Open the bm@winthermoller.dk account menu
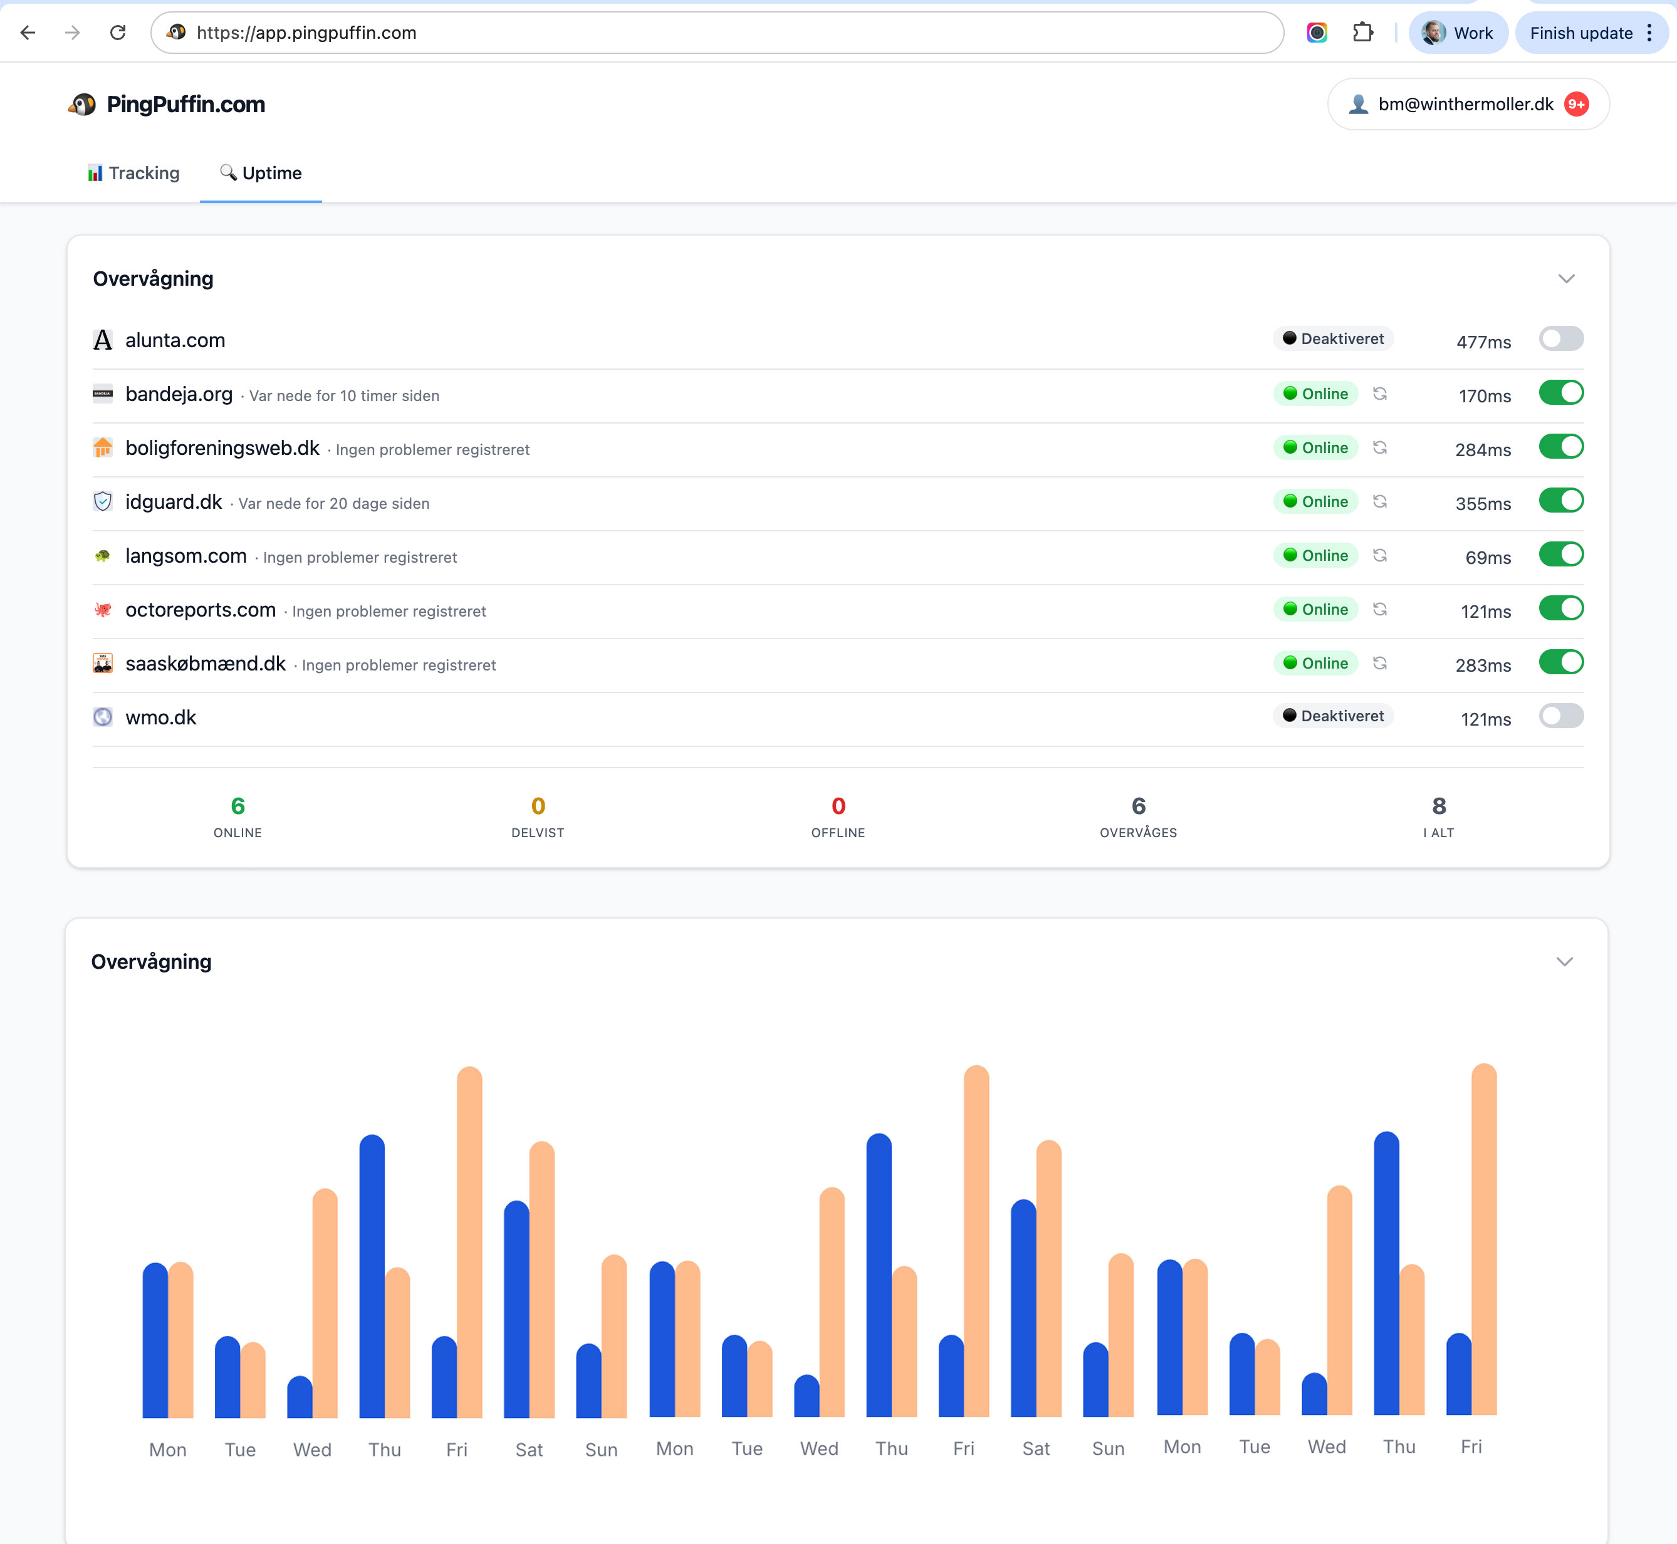This screenshot has height=1544, width=1677. coord(1467,103)
